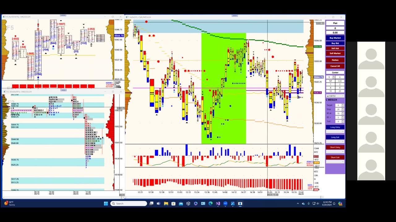The height and width of the screenshot is (222, 396).
Task: Click the 5554.50 green price label
Action: (x=318, y=47)
